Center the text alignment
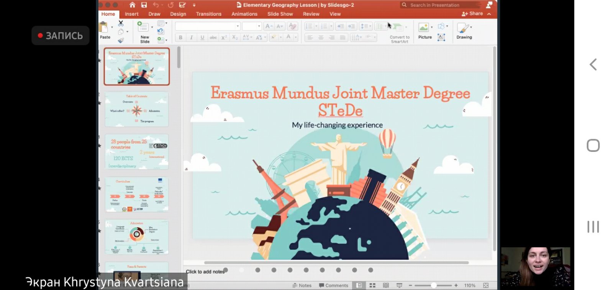Image resolution: width=613 pixels, height=290 pixels. tap(321, 37)
